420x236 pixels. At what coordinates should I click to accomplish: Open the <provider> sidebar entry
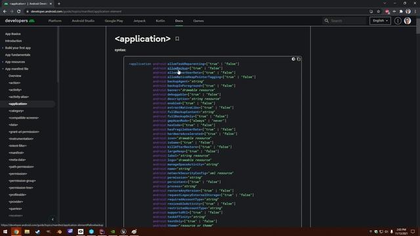point(16,202)
